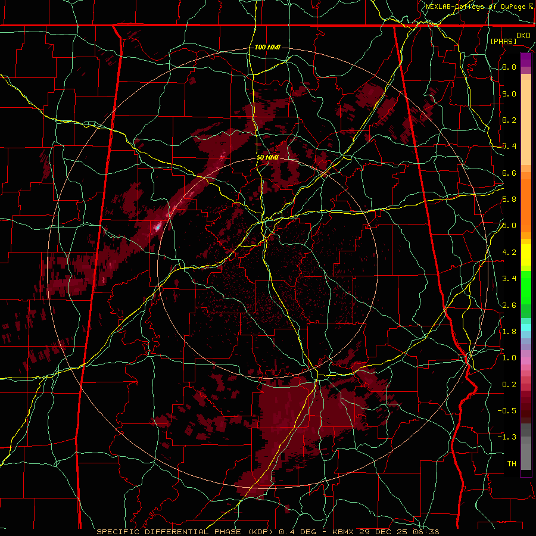Viewport: 536px width, 536px height.
Task: Click the 7.4 scale value
Action: click(509, 147)
